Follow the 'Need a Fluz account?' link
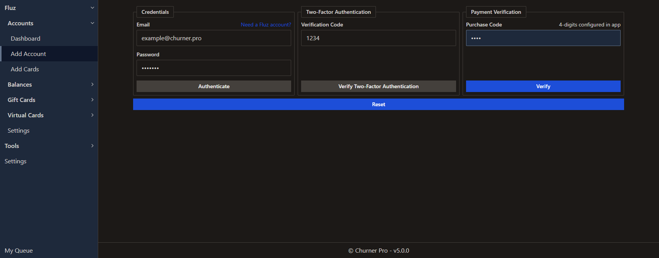 pos(266,25)
